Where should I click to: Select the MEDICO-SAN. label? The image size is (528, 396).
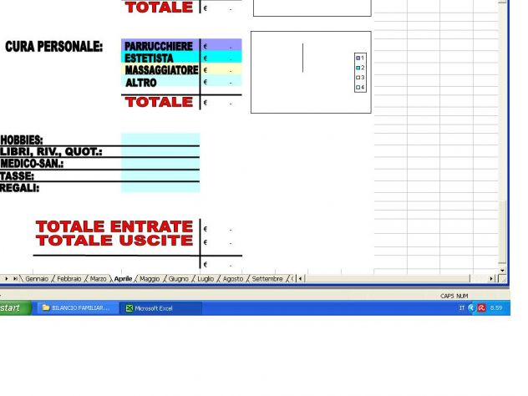pyautogui.click(x=32, y=164)
